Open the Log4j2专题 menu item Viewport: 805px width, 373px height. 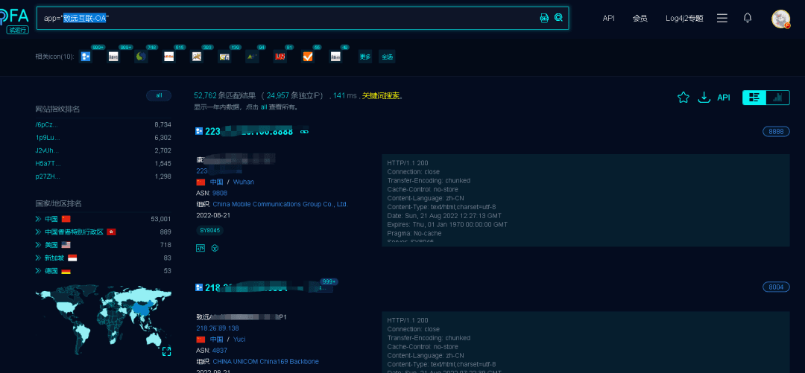tap(684, 18)
